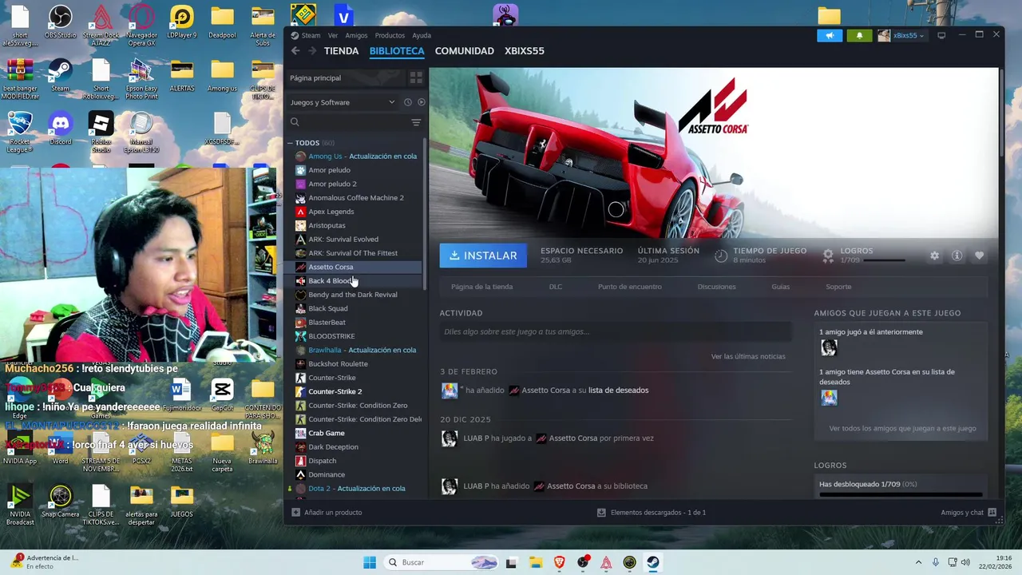Screen dimensions: 1022x575
Task: Open Windows Start menu
Action: tap(370, 562)
